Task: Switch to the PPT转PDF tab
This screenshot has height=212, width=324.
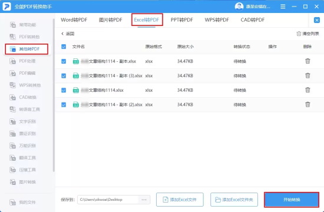Action: (182, 20)
